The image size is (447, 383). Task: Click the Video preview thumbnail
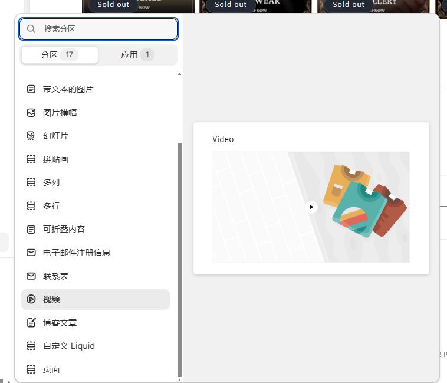tap(311, 207)
